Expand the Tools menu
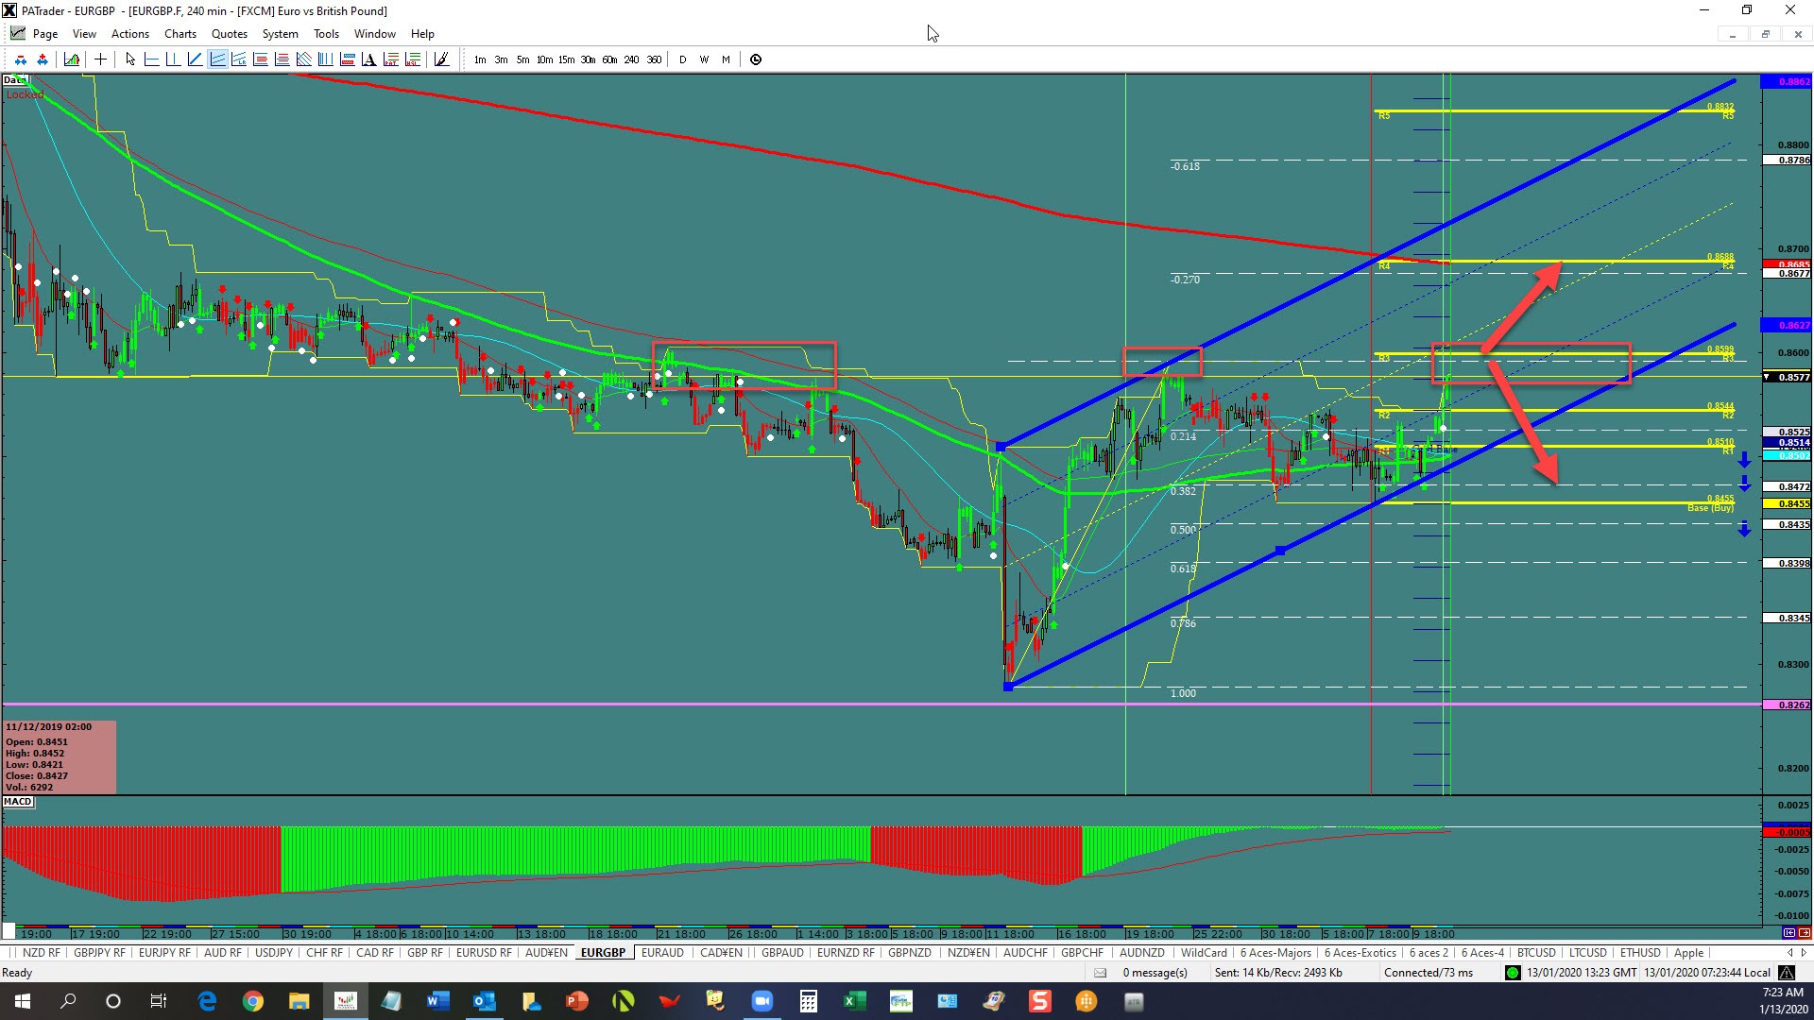Image resolution: width=1814 pixels, height=1020 pixels. [x=326, y=34]
